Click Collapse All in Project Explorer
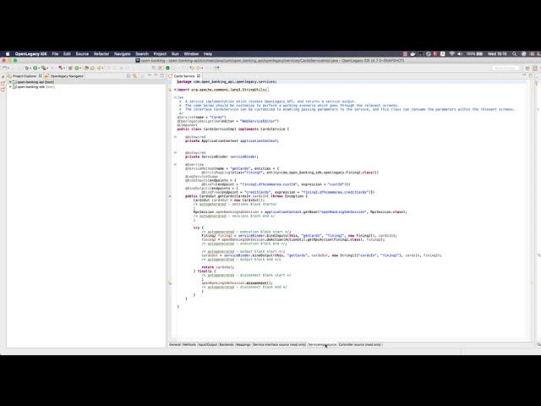541x406 pixels. (x=128, y=75)
